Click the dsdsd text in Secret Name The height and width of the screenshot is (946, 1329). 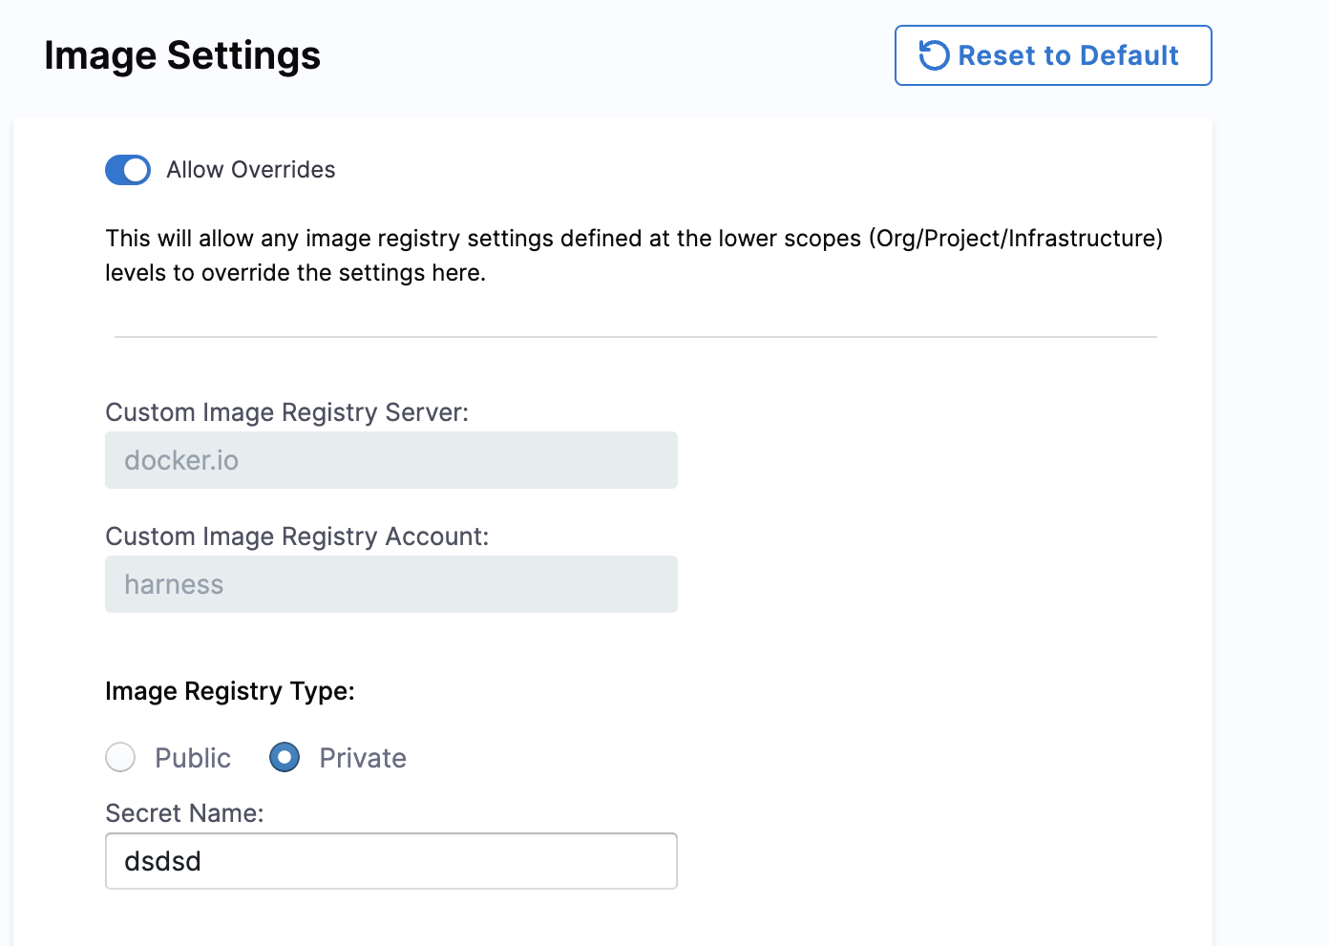click(x=163, y=861)
